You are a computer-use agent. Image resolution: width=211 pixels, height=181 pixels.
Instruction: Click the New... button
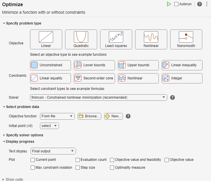click(114, 116)
